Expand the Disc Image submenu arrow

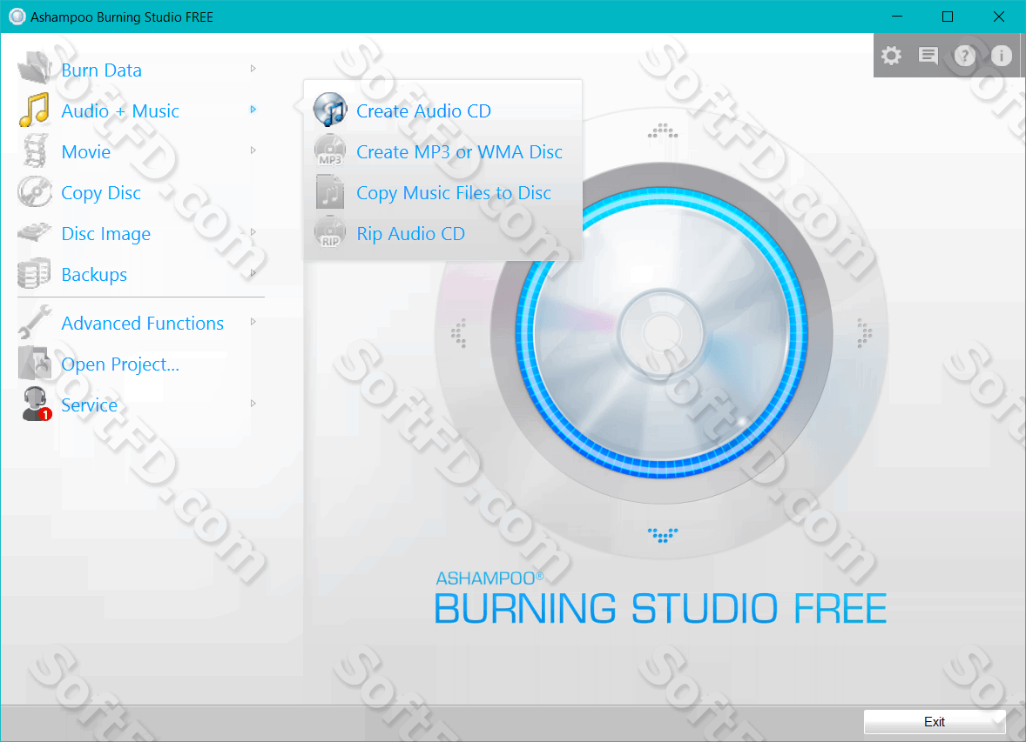(x=253, y=232)
